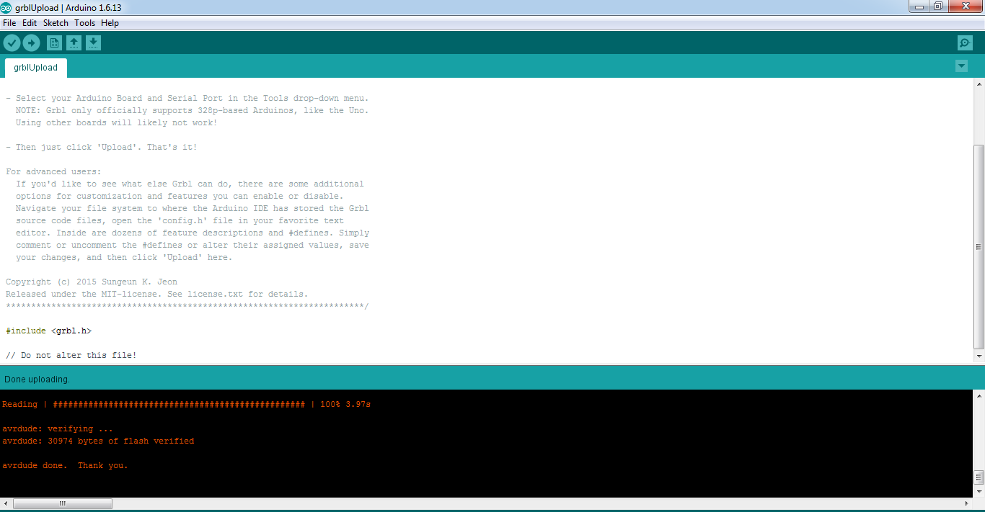This screenshot has width=985, height=512.
Task: Open the Tools menu
Action: pos(84,23)
